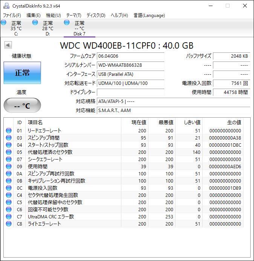Go to previous disk using left arrow
The image size is (254, 261).
[8, 45]
